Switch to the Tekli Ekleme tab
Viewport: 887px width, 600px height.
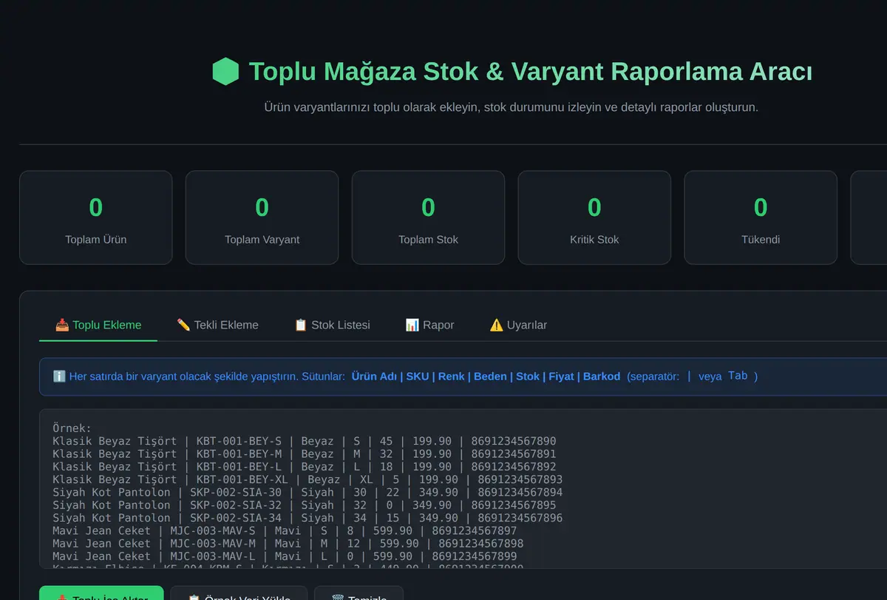[218, 325]
